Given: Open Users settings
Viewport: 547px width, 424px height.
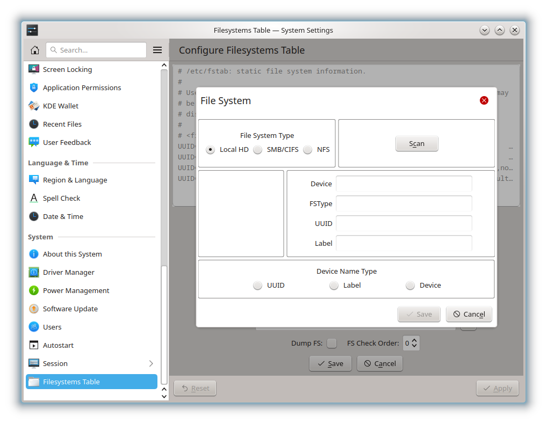Looking at the screenshot, I should [91, 327].
